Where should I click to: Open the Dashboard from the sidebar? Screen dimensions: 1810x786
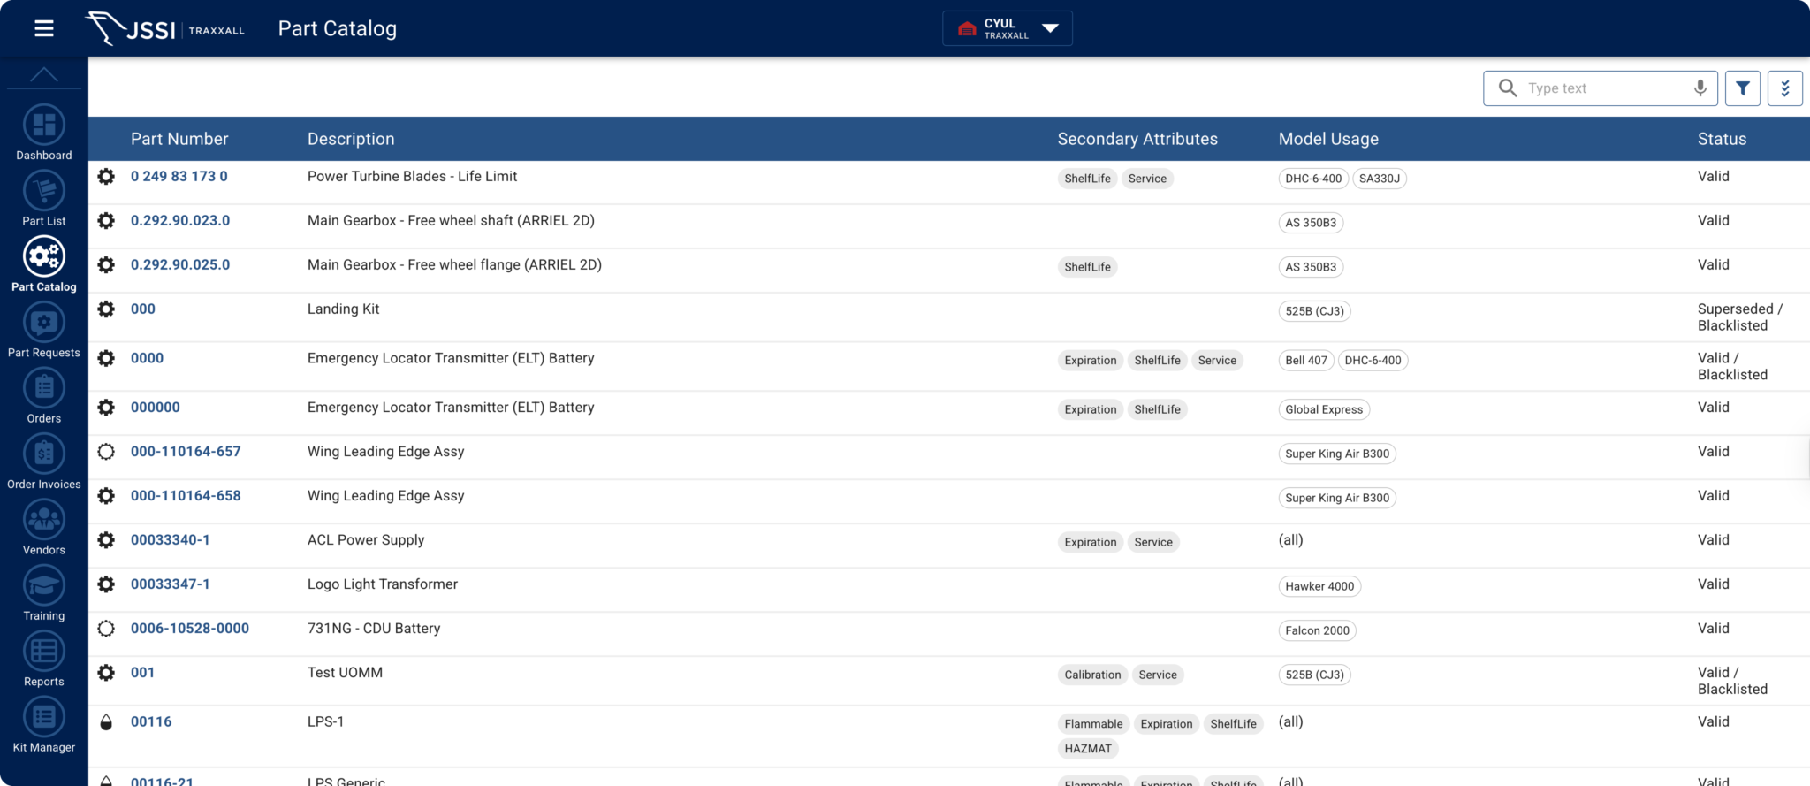pyautogui.click(x=44, y=126)
